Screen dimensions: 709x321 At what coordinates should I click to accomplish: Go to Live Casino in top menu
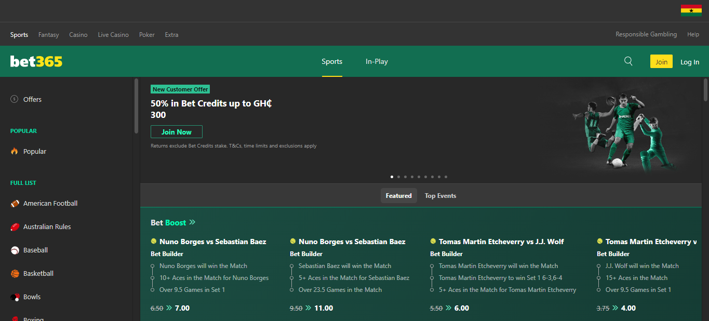pos(113,35)
